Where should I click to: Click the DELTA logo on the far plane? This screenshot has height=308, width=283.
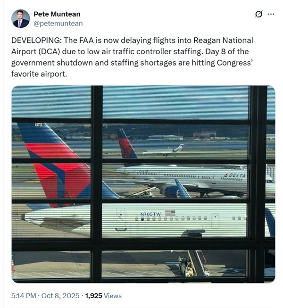(x=235, y=175)
